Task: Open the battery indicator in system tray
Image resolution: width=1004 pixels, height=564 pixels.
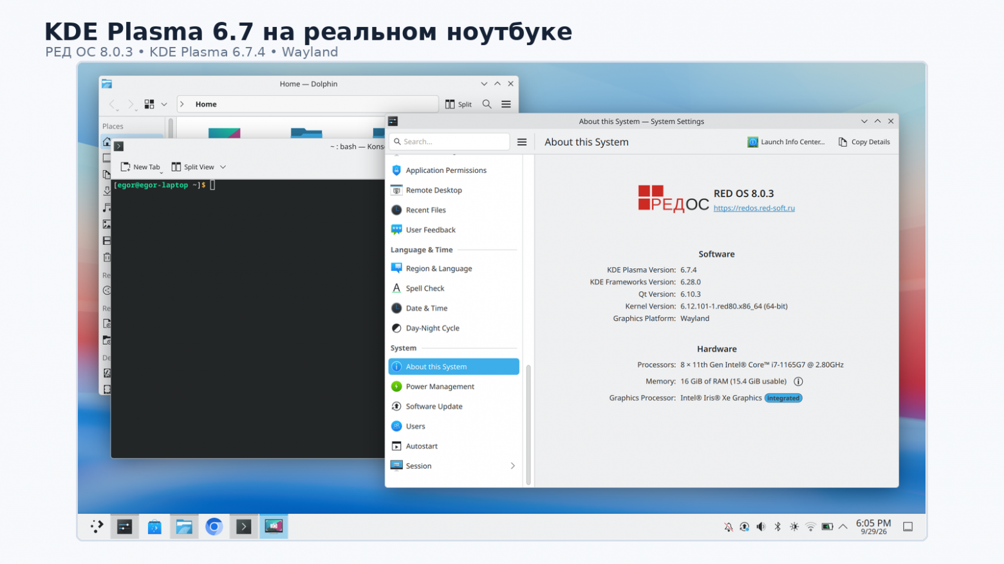Action: [827, 527]
